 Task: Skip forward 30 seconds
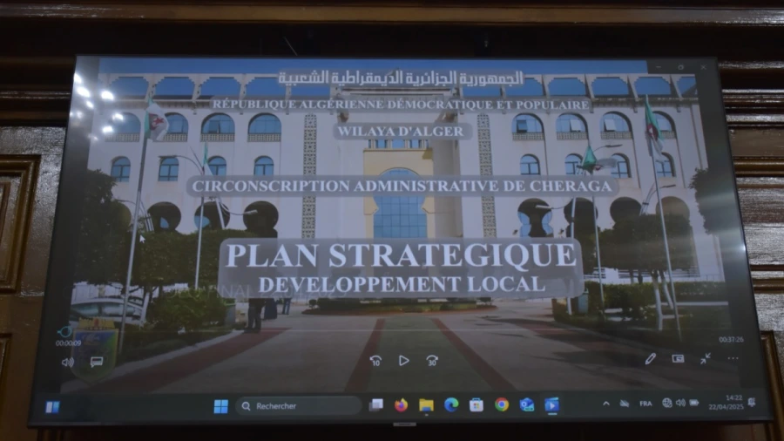pos(432,360)
